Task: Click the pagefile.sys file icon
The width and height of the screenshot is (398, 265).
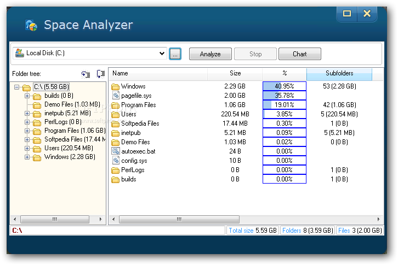Action: point(116,96)
